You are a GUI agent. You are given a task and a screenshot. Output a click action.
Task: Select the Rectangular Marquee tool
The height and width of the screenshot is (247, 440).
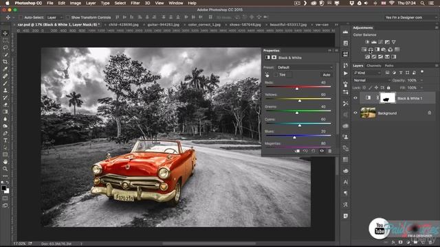[x=5, y=40]
